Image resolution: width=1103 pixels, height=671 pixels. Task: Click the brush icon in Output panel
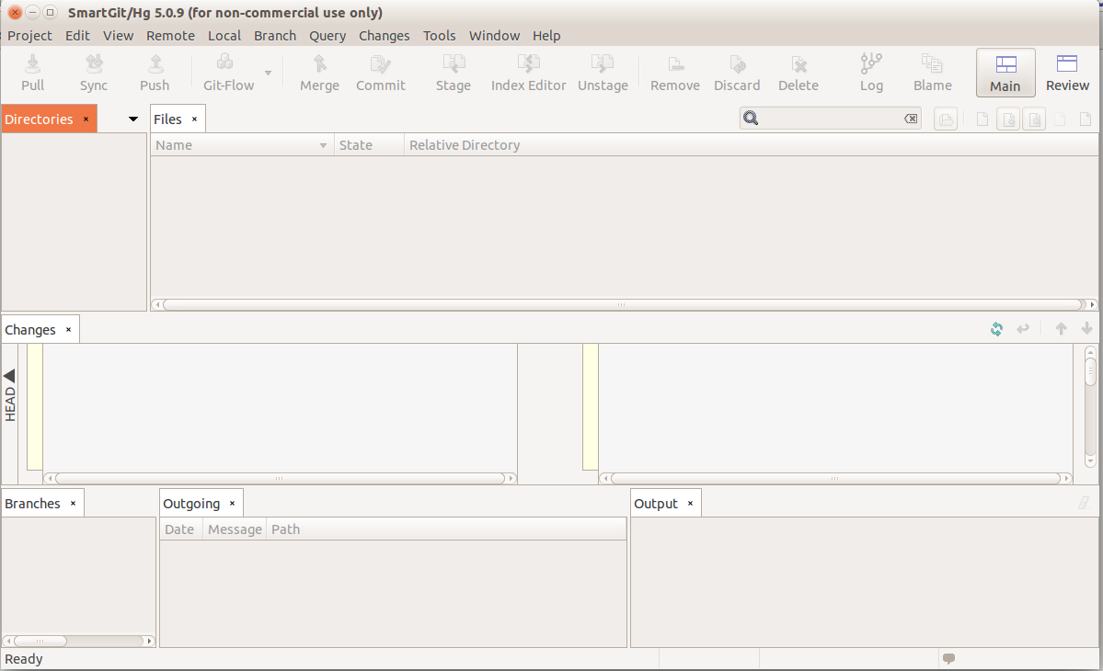tap(1084, 503)
